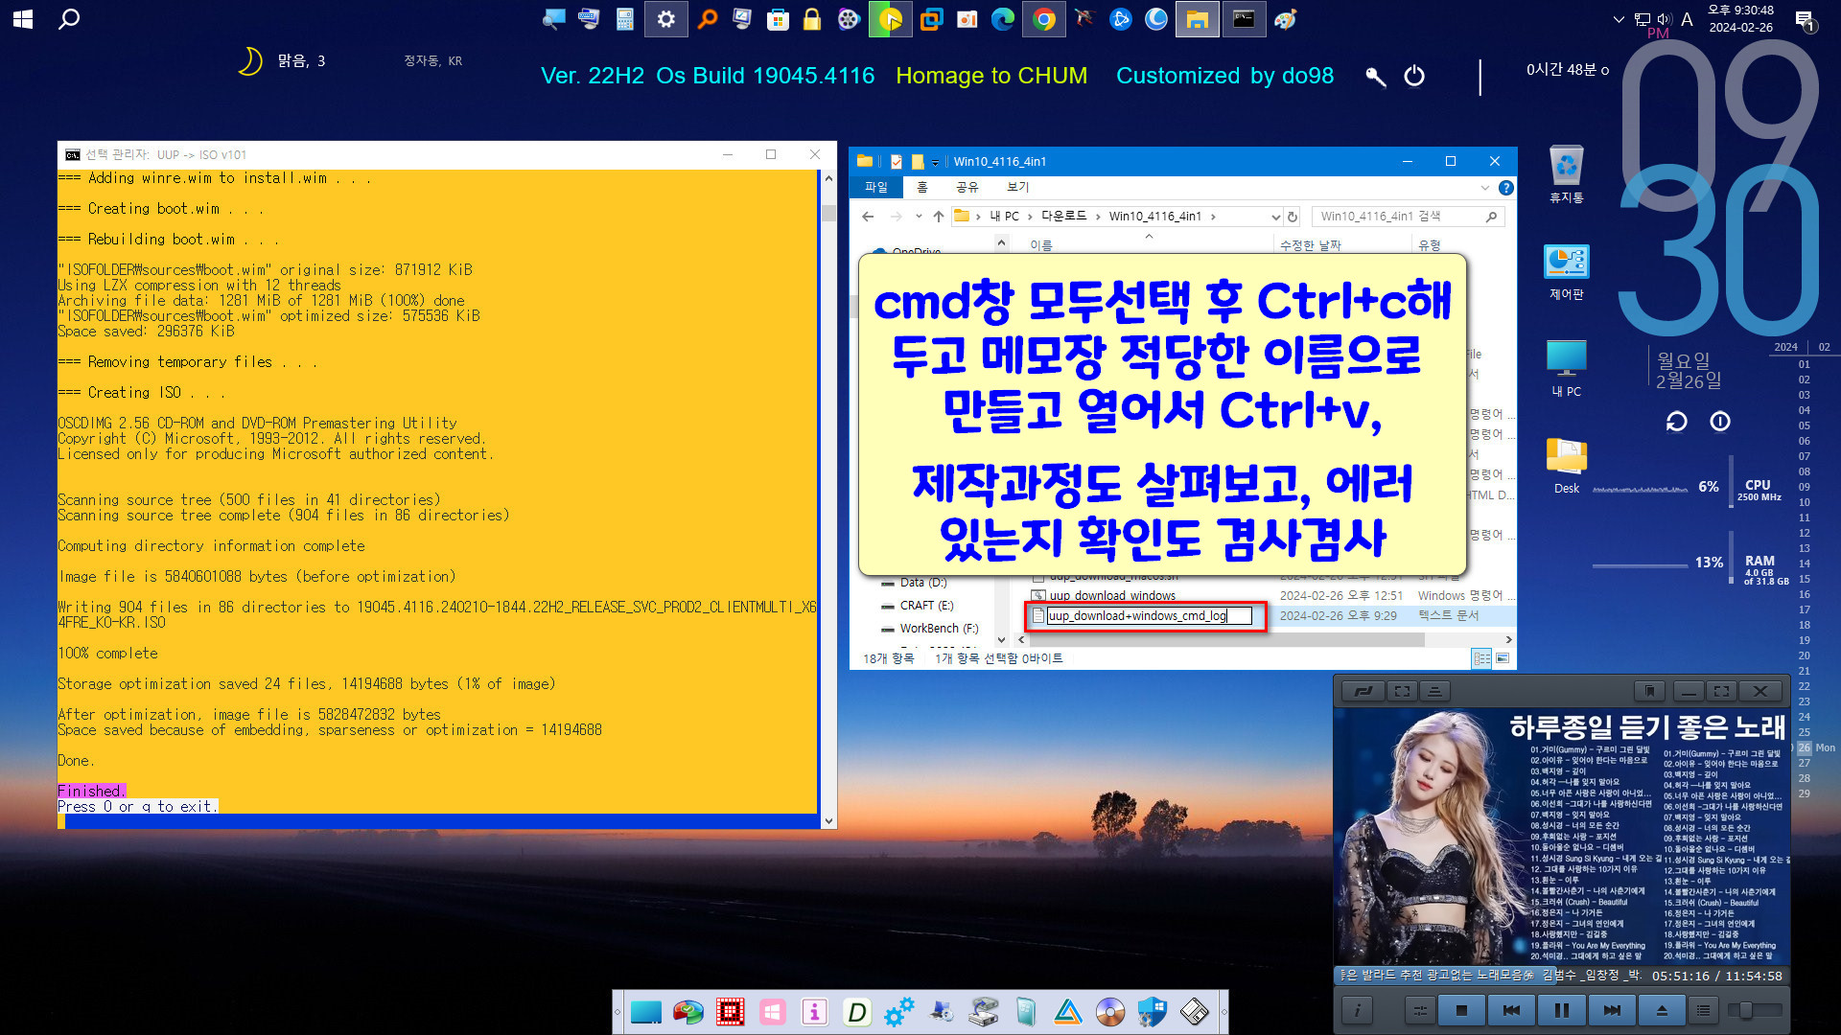Open the Microsoft Store icon in taskbar
The height and width of the screenshot is (1035, 1841).
click(778, 19)
